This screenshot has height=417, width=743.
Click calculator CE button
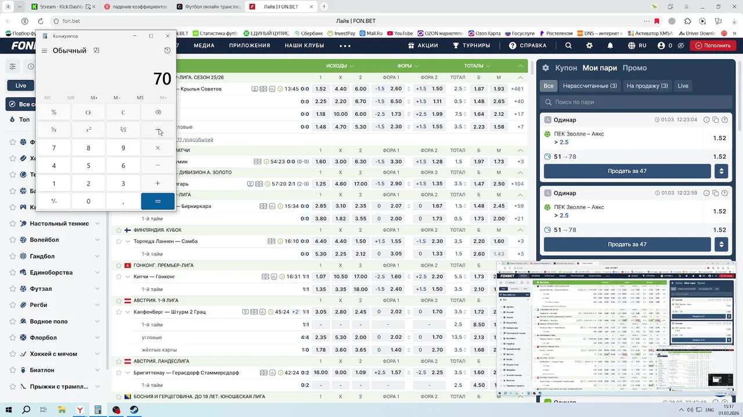(x=88, y=112)
